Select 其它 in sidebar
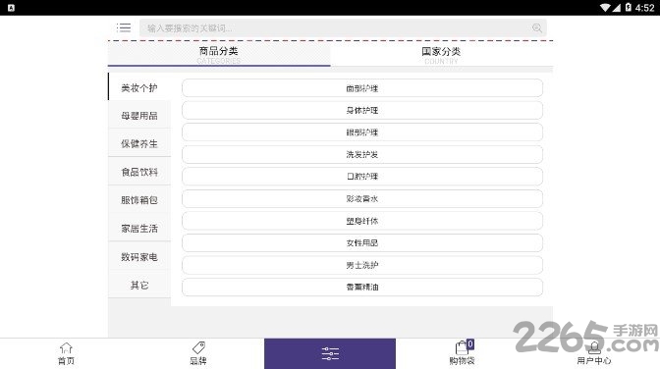Image resolution: width=660 pixels, height=369 pixels. 139,285
